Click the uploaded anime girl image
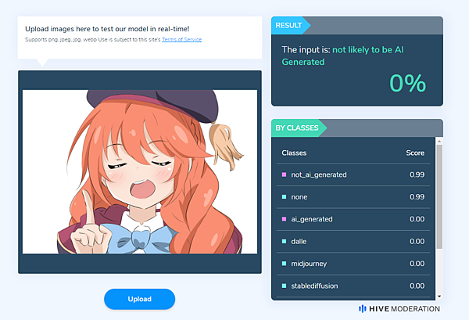469x320 pixels. 140,172
